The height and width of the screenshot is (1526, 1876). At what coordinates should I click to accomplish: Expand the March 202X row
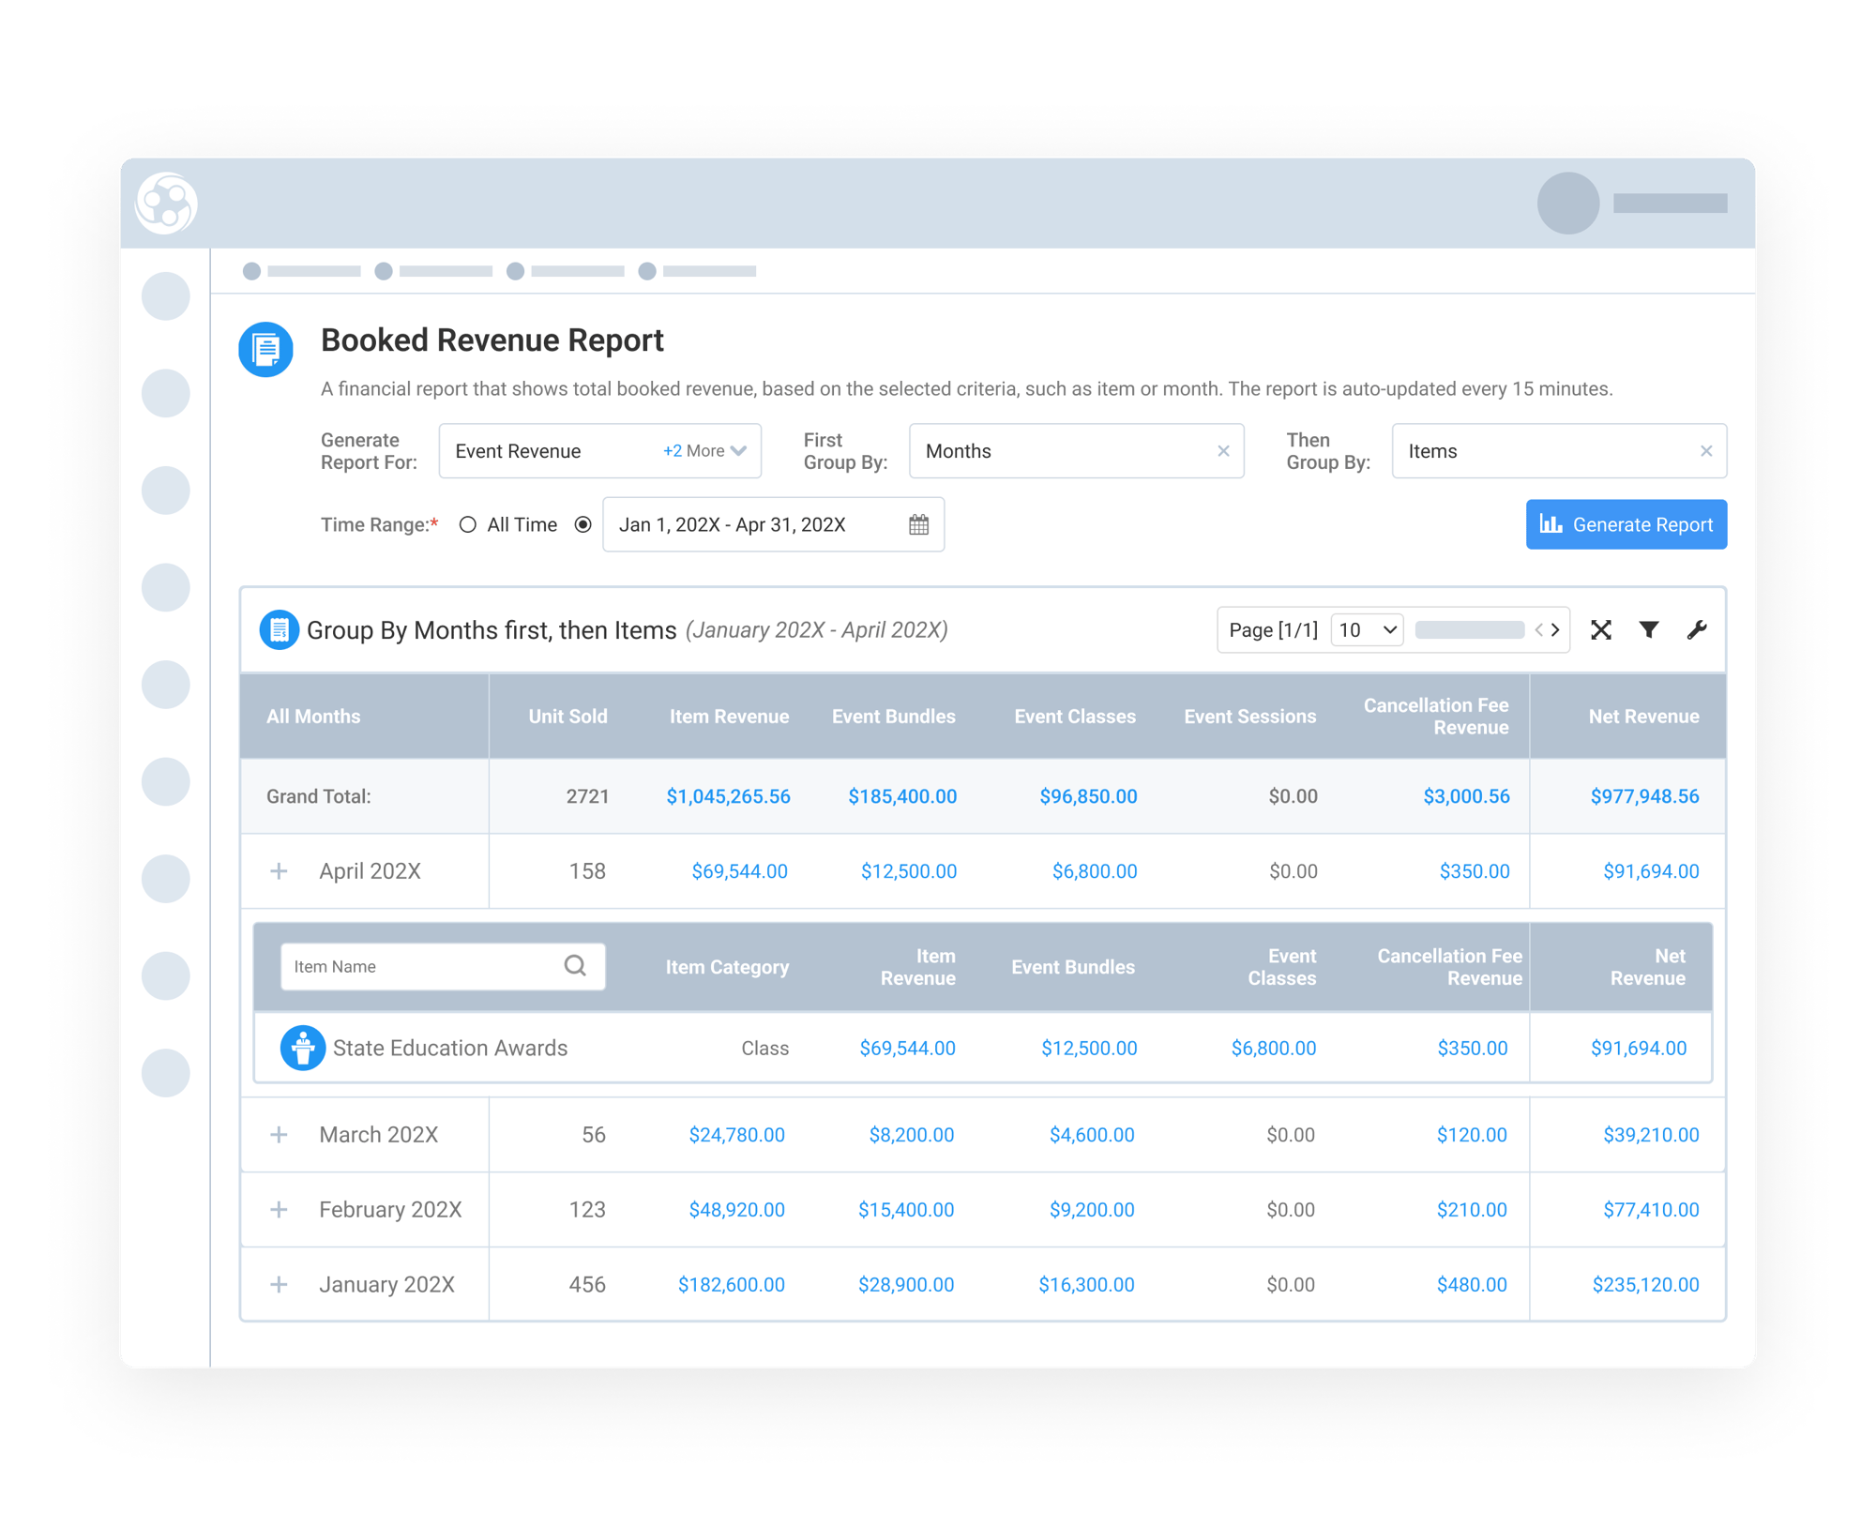tap(279, 1134)
